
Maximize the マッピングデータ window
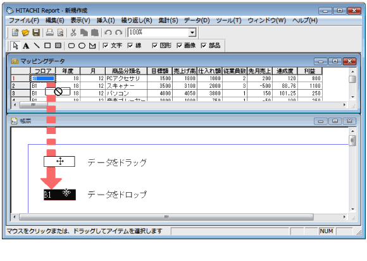[335, 61]
